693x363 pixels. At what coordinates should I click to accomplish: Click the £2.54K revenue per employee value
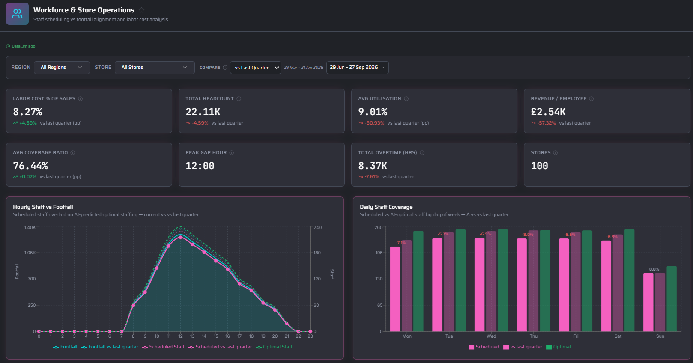[x=548, y=112]
